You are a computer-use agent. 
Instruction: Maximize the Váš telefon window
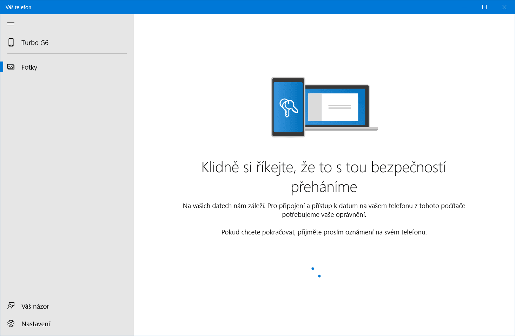pos(484,7)
